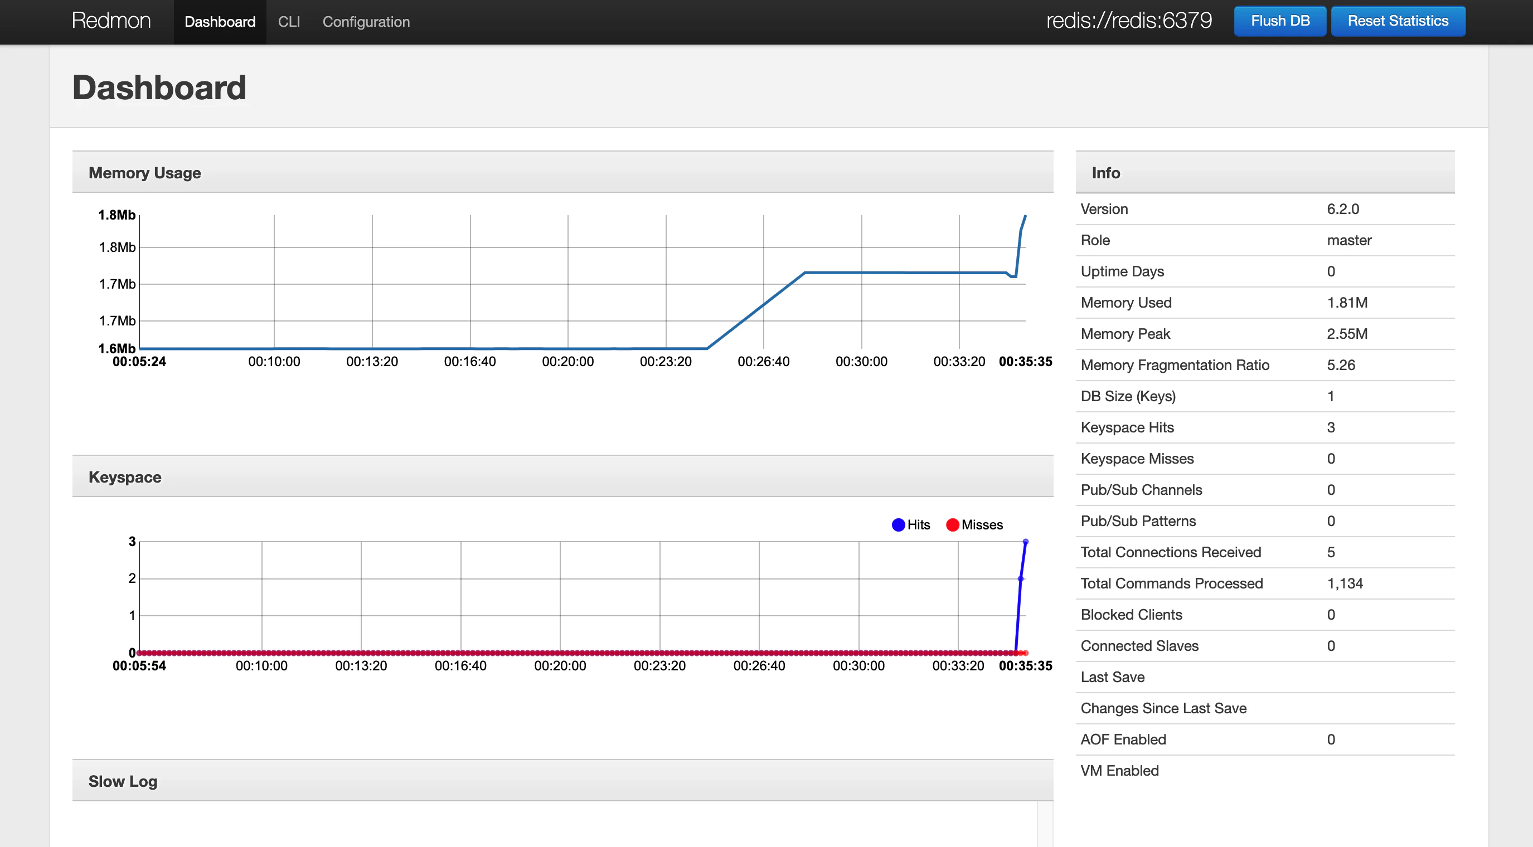Screen dimensions: 1533x847
Task: Click the Total Commands Processed row
Action: coord(1265,583)
